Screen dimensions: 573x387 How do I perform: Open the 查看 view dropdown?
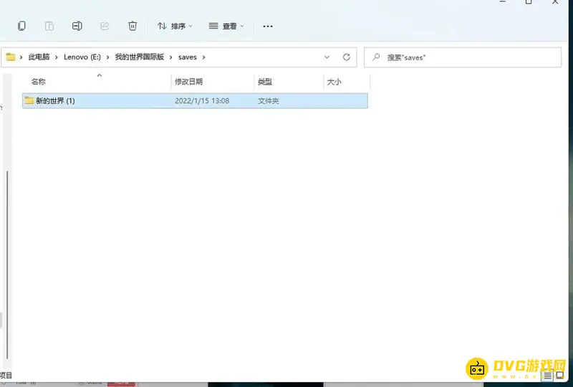pyautogui.click(x=226, y=26)
